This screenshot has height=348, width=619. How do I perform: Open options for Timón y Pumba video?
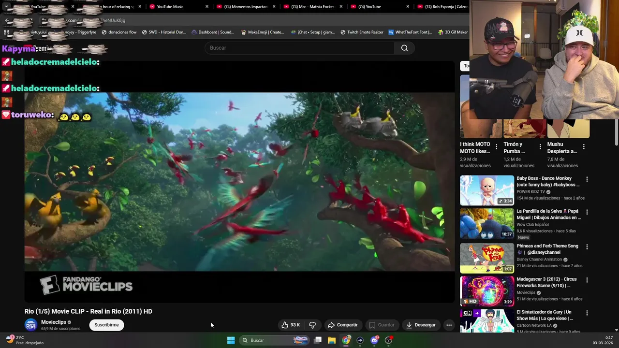point(540,146)
